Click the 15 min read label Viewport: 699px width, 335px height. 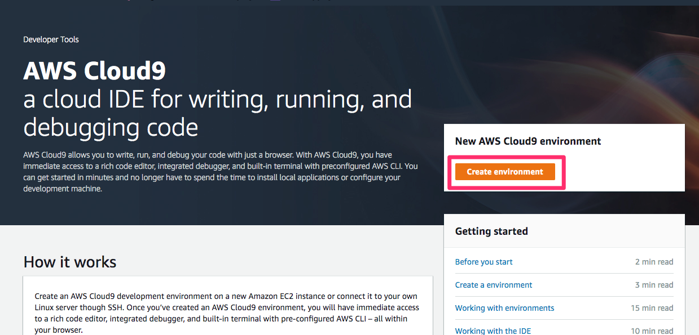(652, 308)
